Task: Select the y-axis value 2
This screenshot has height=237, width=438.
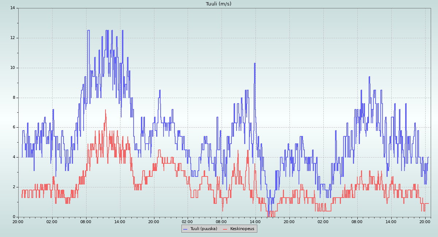Action: tap(14, 187)
